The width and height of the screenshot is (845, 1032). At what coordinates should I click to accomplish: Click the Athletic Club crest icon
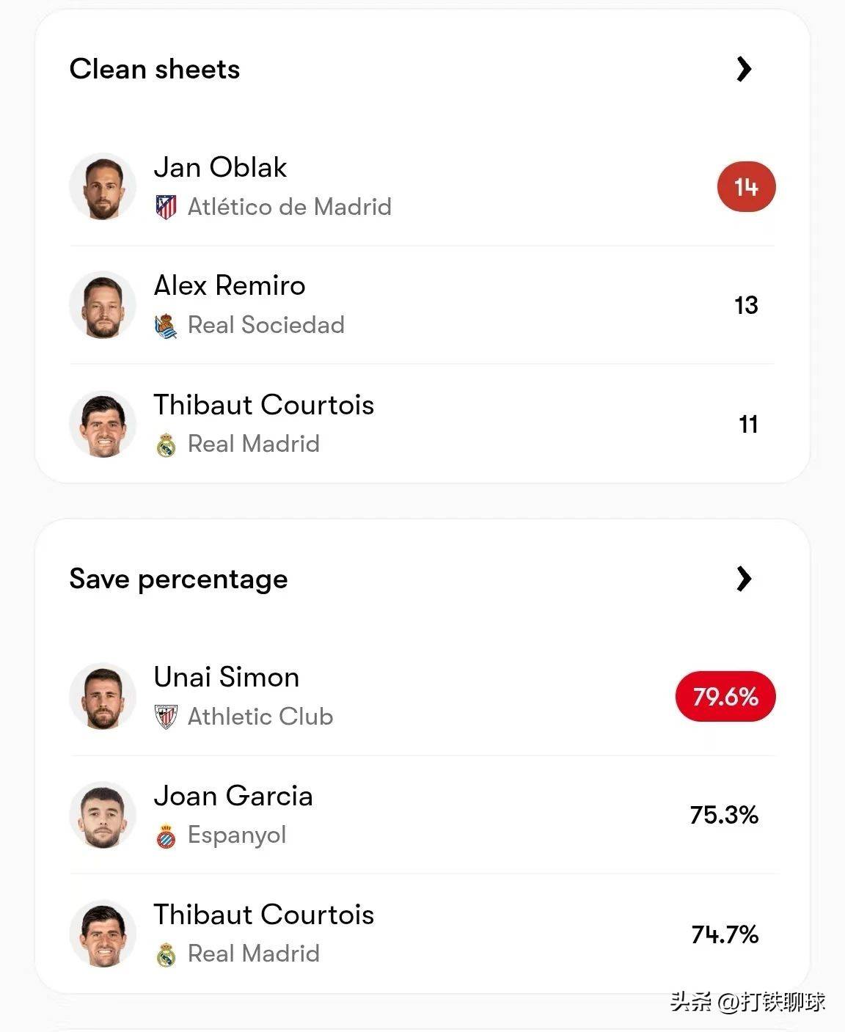(x=167, y=717)
